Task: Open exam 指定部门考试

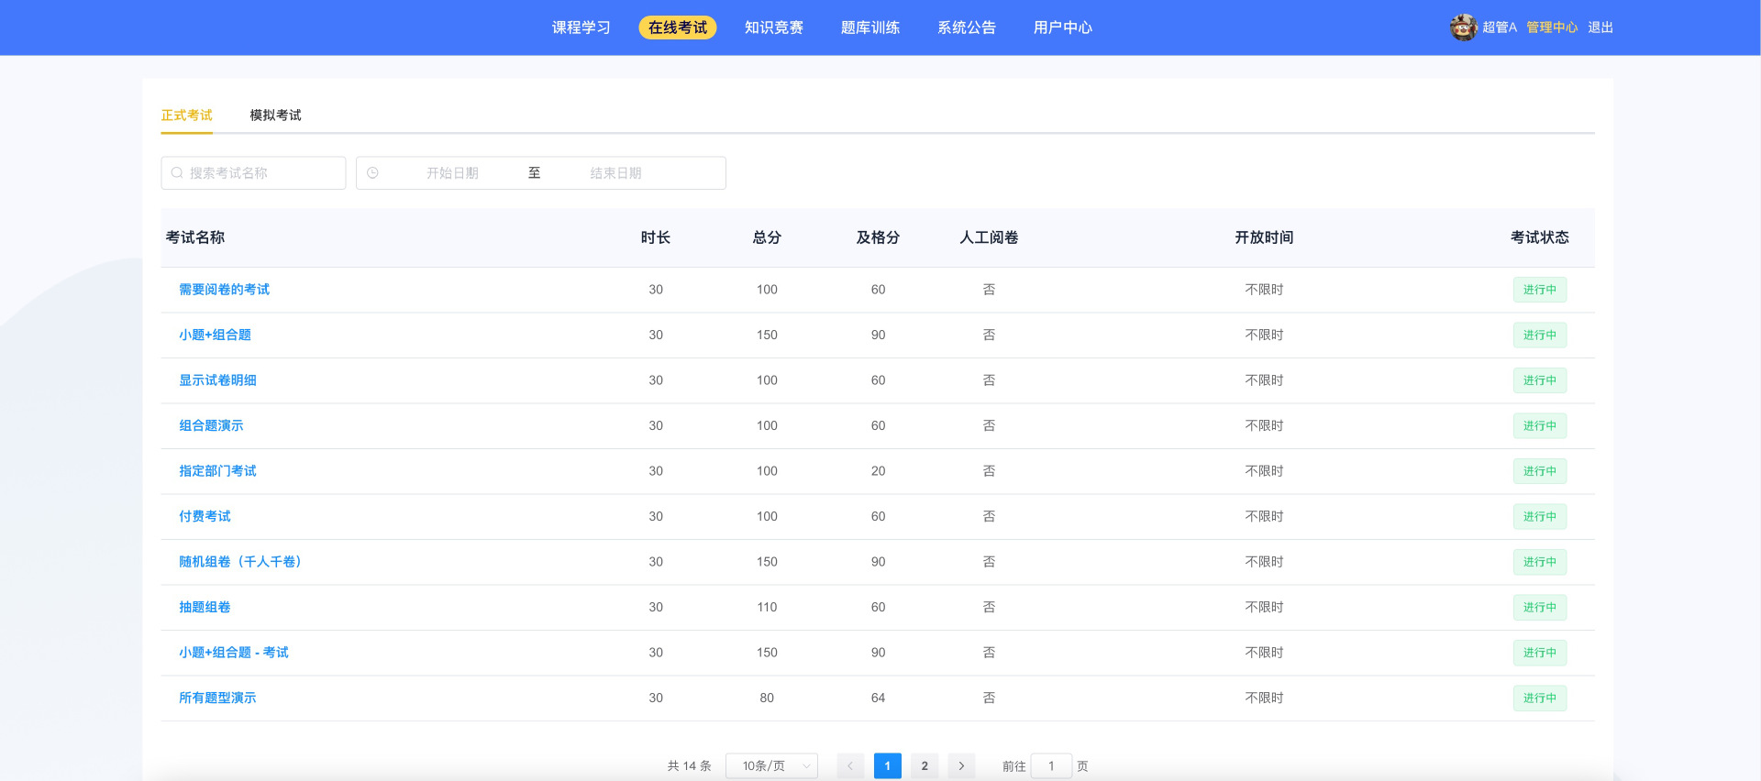Action: pos(218,471)
